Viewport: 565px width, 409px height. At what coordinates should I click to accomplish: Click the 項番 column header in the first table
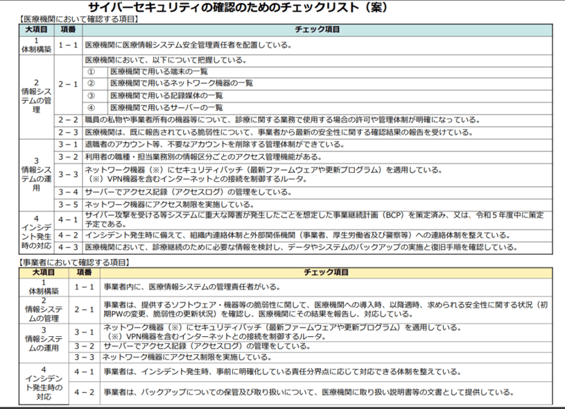point(69,28)
